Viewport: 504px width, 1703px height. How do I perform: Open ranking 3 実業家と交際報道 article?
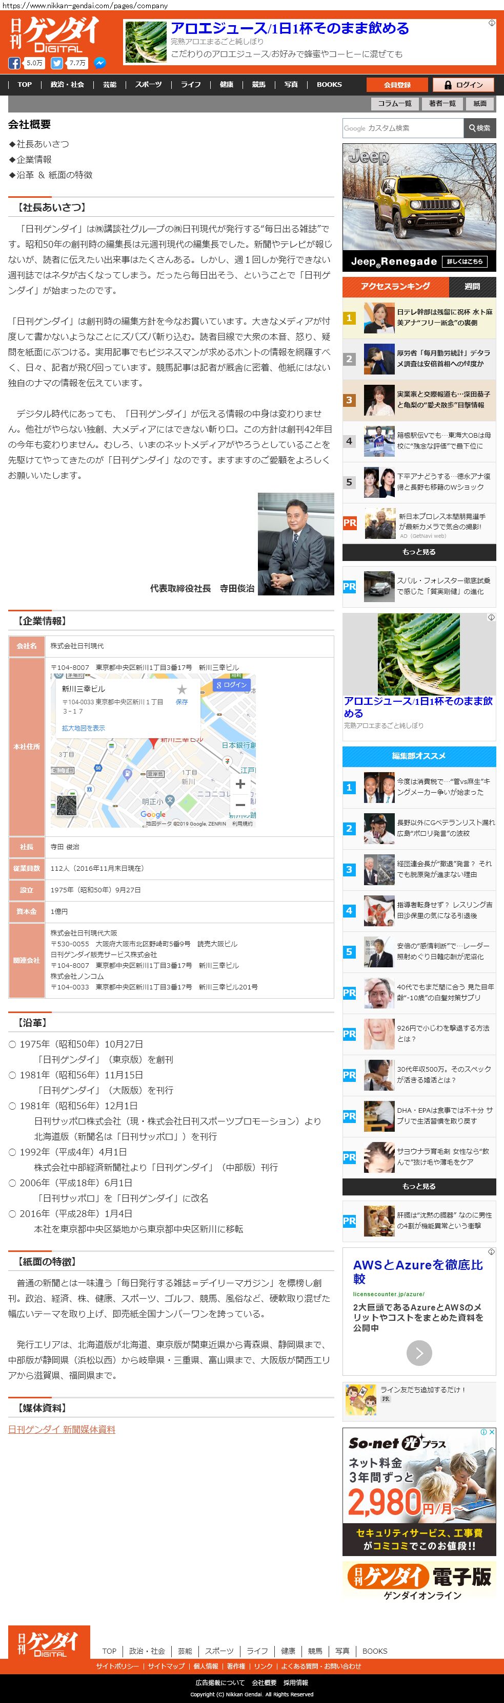[x=419, y=400]
